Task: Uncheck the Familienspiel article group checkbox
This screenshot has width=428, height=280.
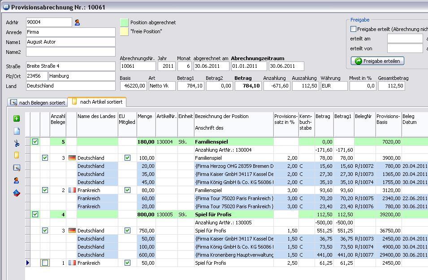Action: point(35,142)
